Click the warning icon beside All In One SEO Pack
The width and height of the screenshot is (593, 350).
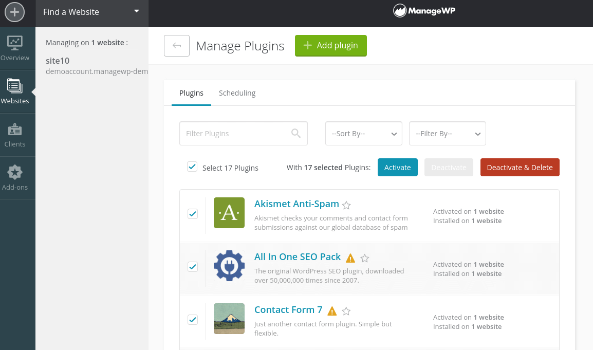(350, 258)
